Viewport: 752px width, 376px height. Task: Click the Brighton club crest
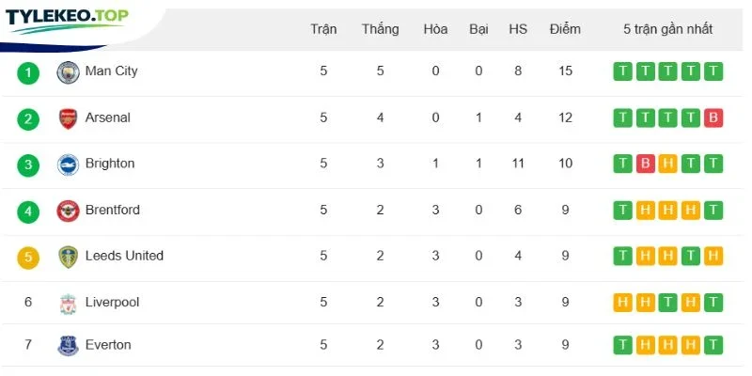(68, 165)
